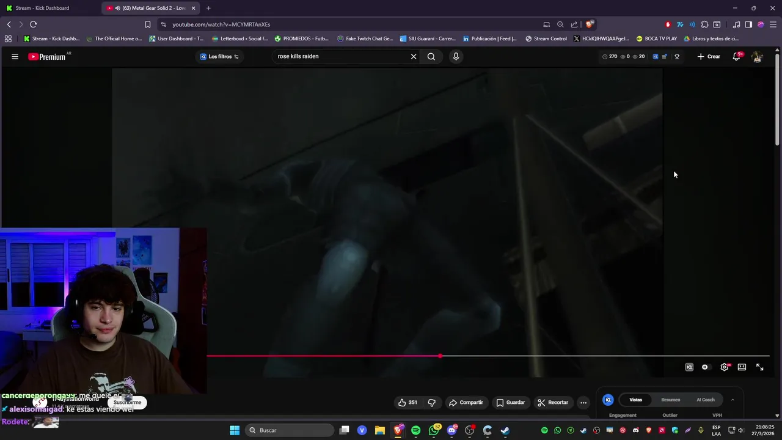This screenshot has width=782, height=440.
Task: Select the Metal Gear Solid 2 browser tab
Action: coord(150,8)
